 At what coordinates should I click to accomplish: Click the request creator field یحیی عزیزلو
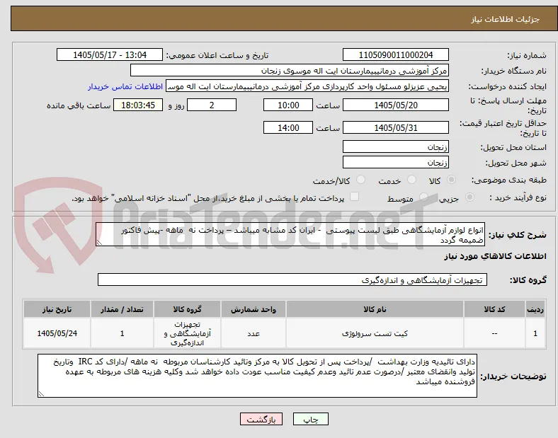307,86
